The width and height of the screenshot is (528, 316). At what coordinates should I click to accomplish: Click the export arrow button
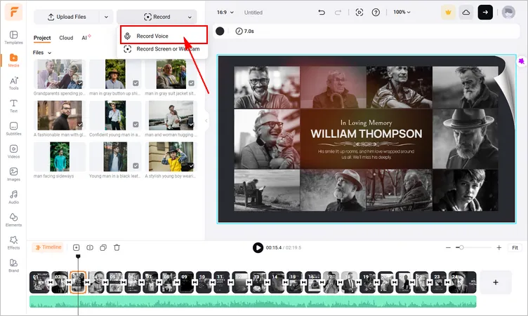485,13
